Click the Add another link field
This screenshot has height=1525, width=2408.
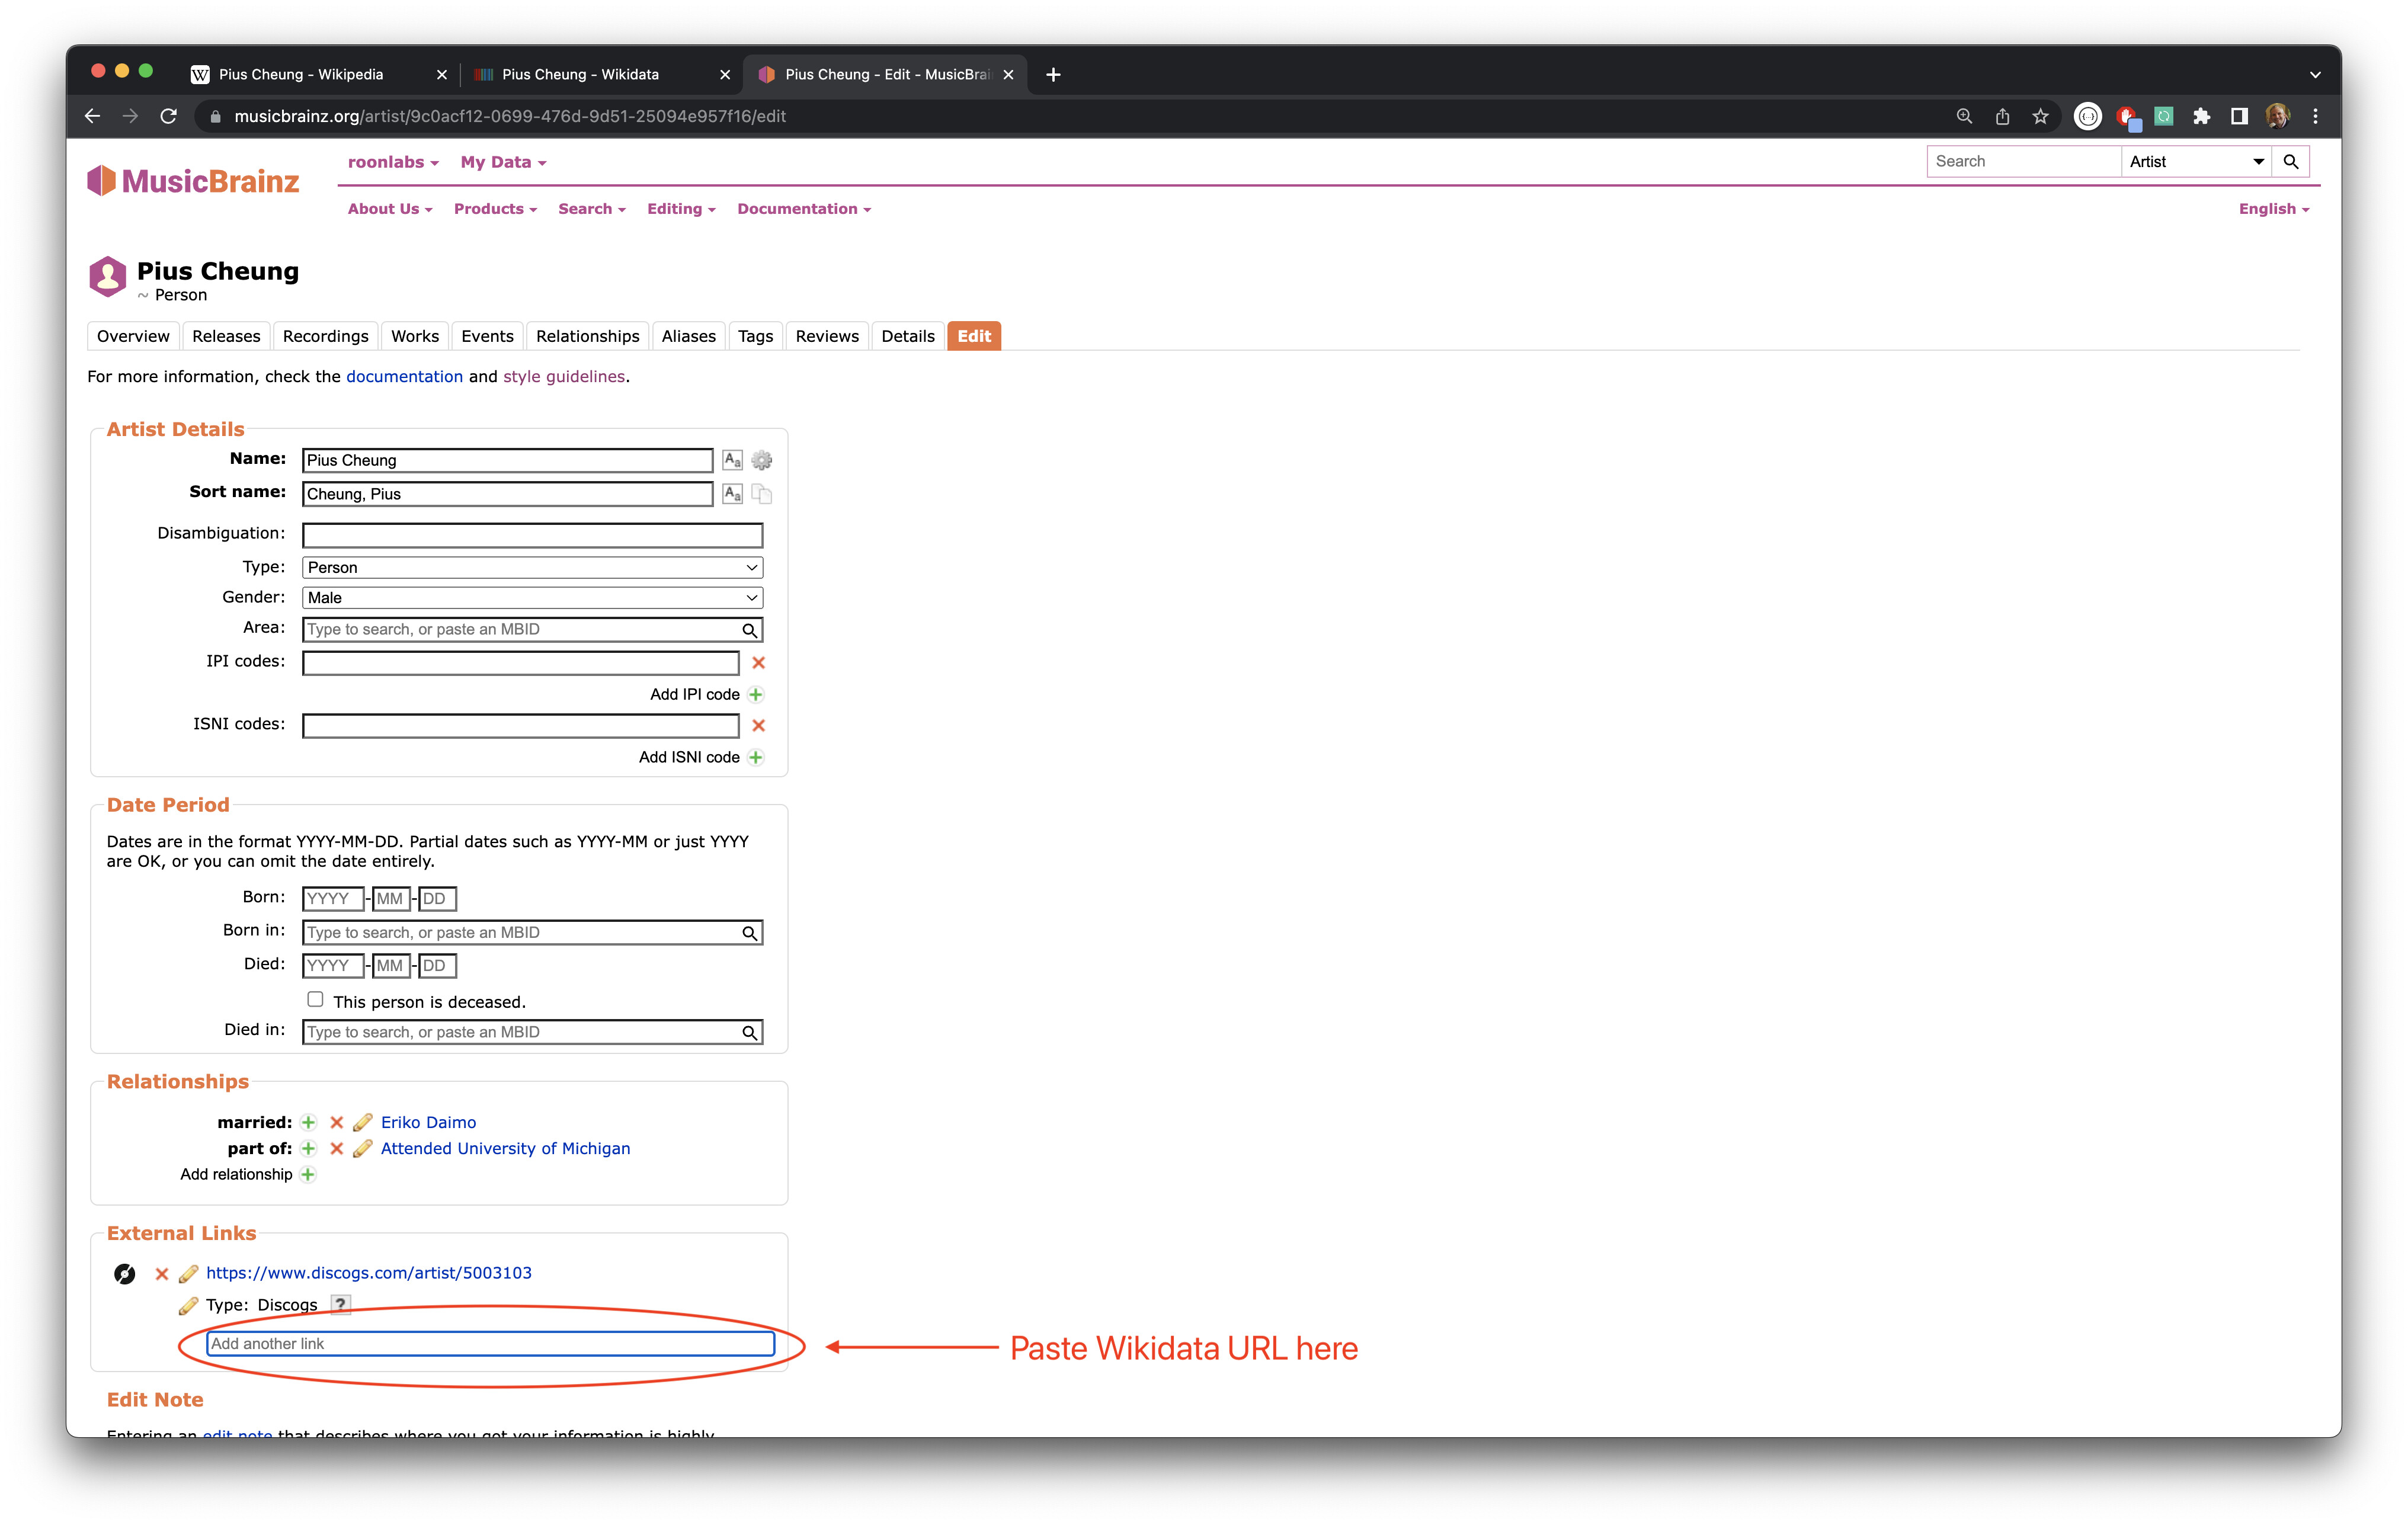click(x=490, y=1343)
